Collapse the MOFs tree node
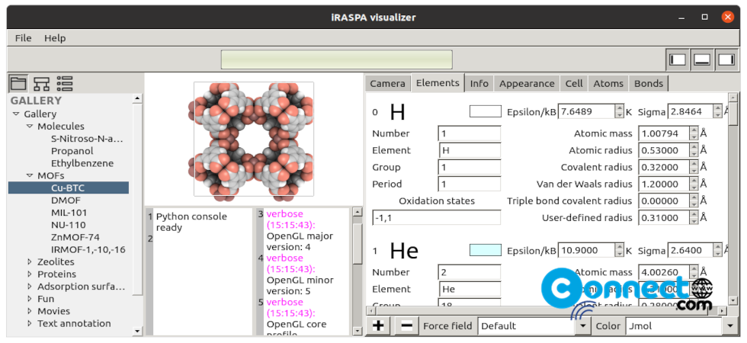747x343 pixels. click(30, 176)
